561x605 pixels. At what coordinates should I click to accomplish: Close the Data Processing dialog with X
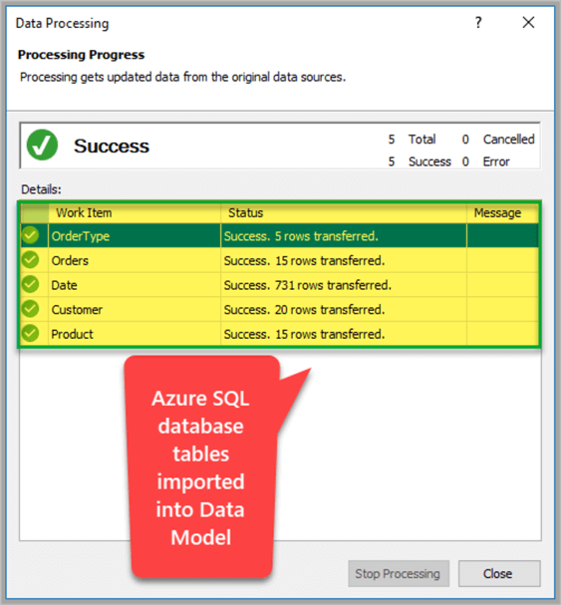point(528,22)
